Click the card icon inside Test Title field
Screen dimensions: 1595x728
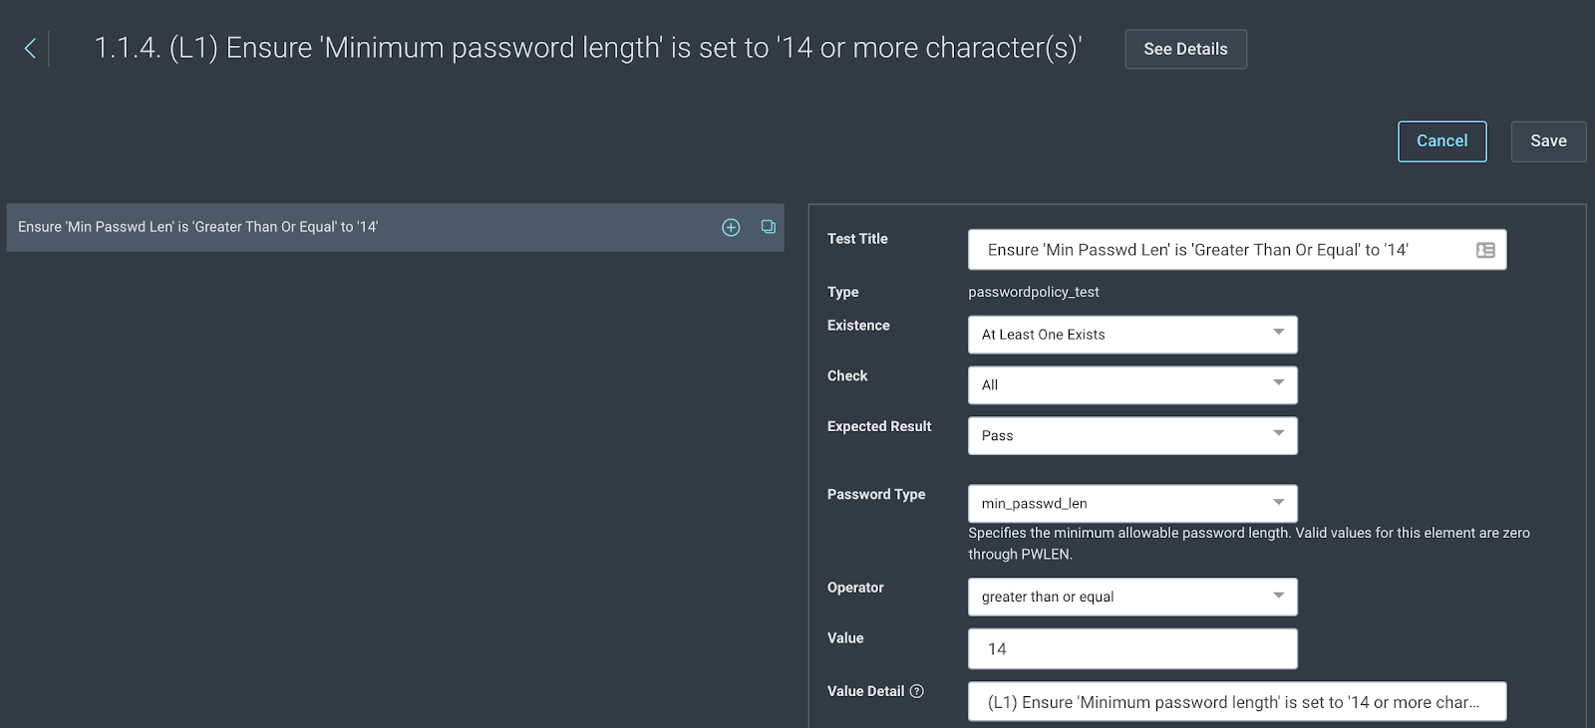1485,250
